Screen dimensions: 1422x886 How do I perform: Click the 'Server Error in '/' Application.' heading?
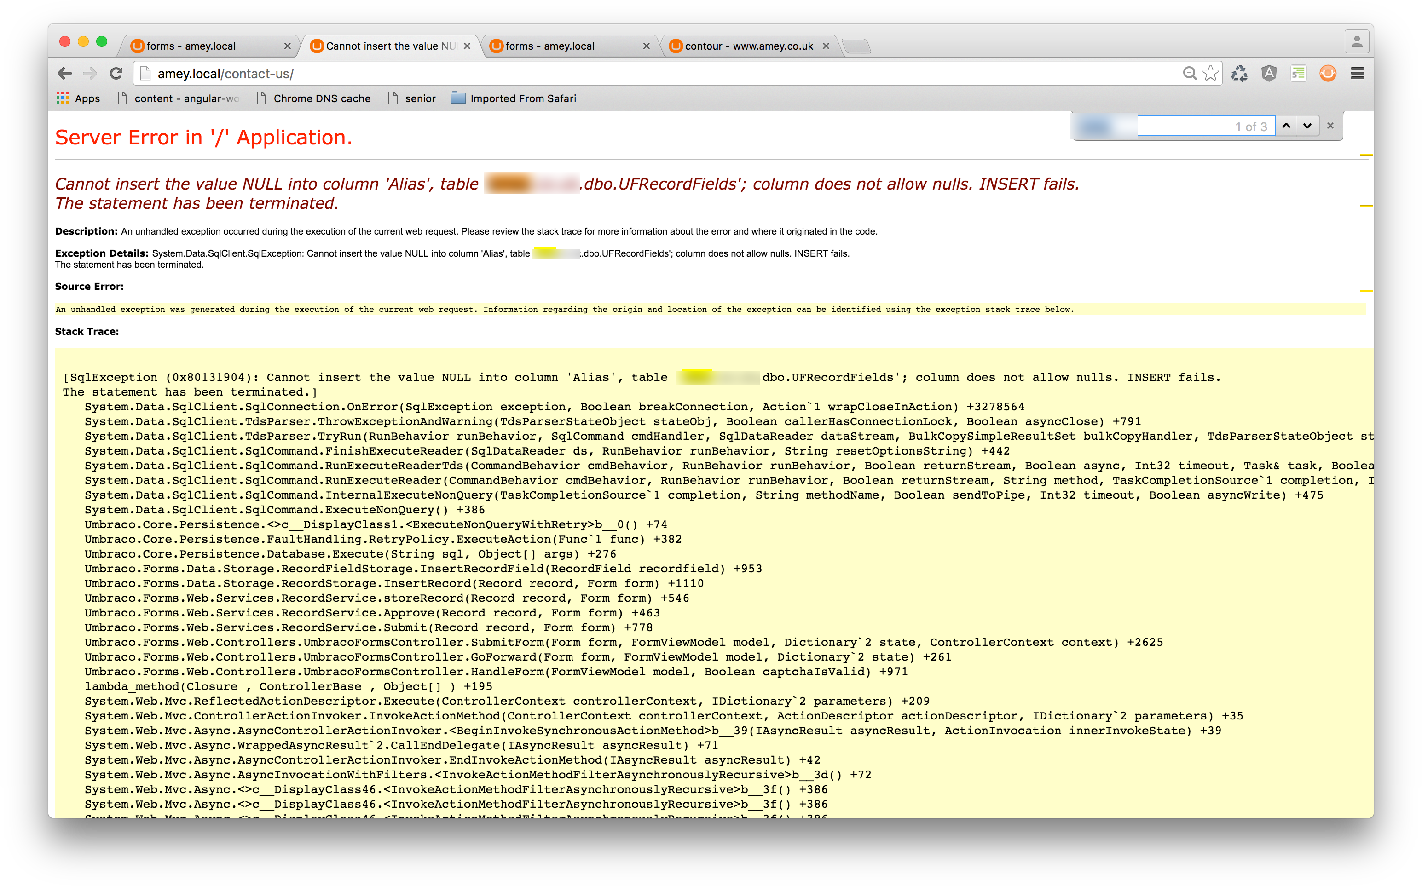(x=203, y=137)
